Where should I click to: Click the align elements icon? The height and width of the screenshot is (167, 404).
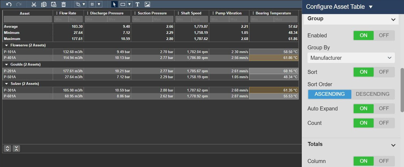[92, 4]
